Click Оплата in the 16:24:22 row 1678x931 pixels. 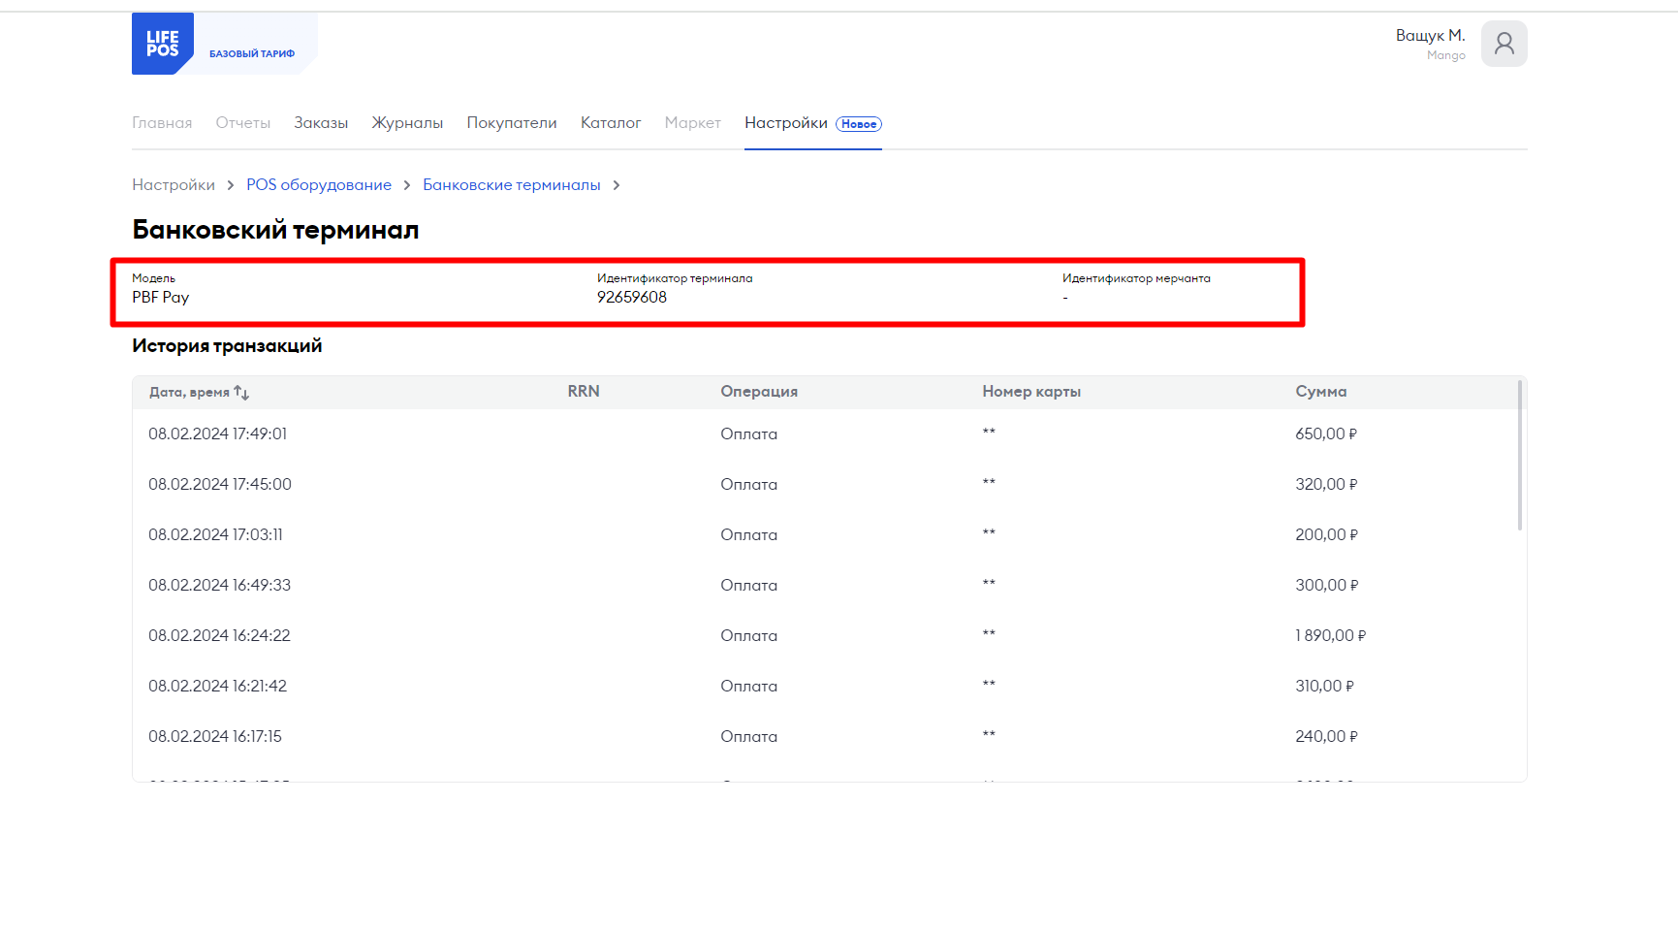coord(748,636)
